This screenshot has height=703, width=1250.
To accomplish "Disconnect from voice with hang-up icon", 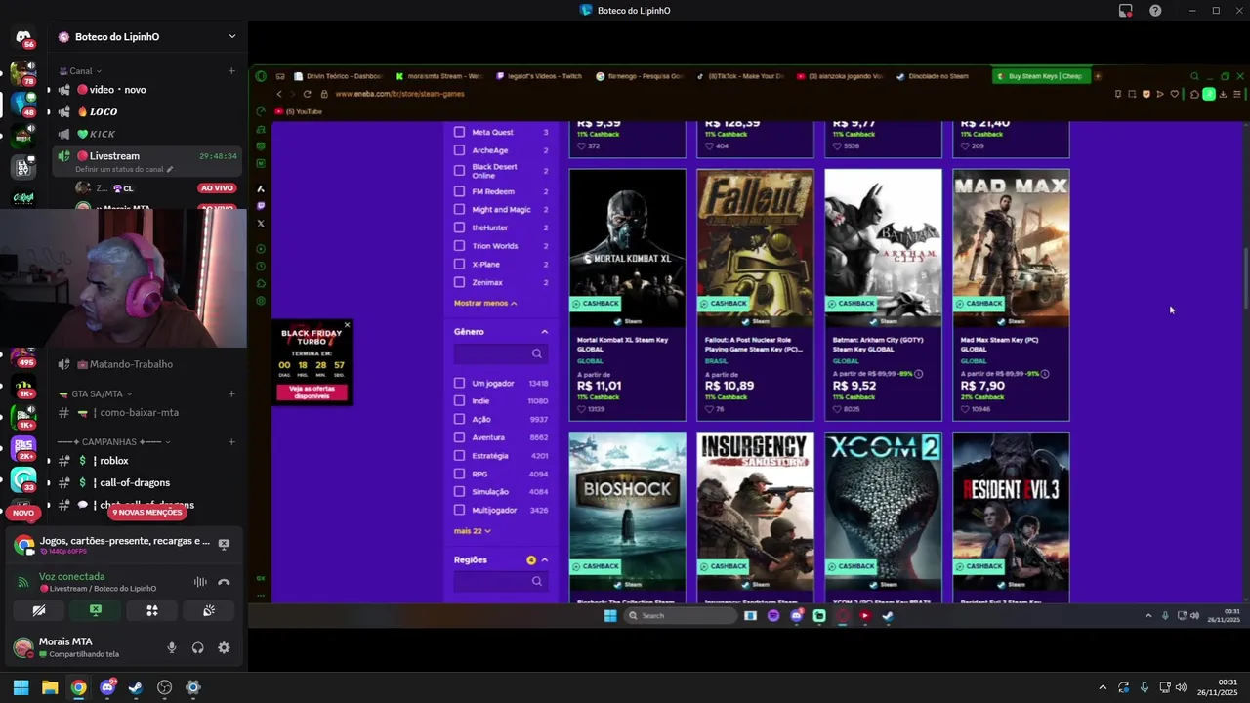I will tap(224, 582).
